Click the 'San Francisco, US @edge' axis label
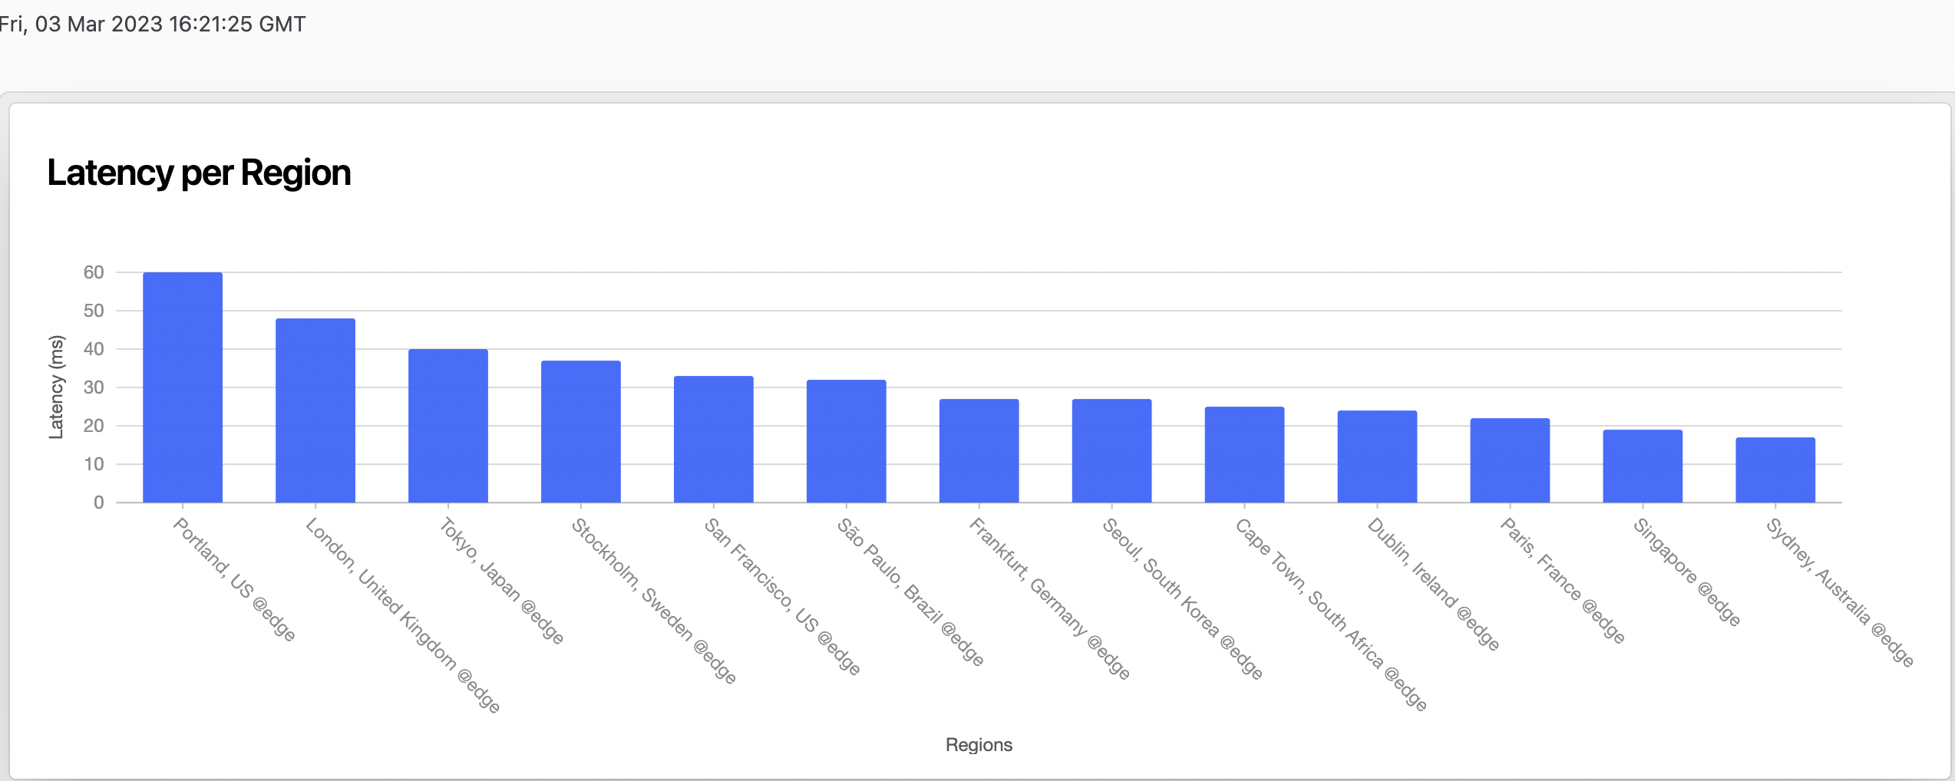The image size is (1955, 781). coord(782,596)
